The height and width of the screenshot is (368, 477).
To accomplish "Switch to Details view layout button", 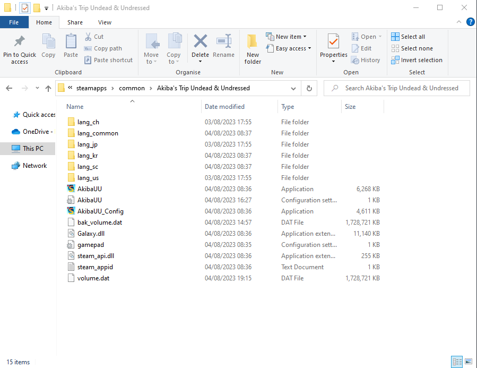I will pyautogui.click(x=457, y=362).
